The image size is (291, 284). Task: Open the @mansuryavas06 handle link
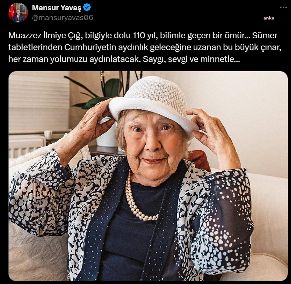click(63, 18)
